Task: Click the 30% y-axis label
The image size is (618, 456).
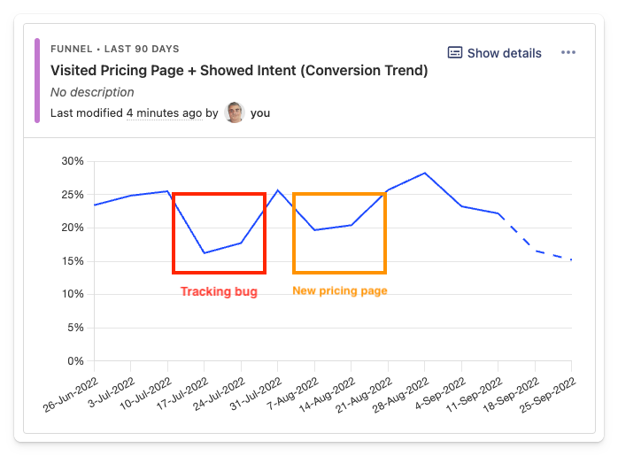Action: click(x=73, y=161)
